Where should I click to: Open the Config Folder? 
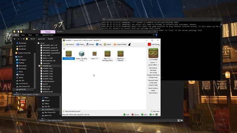(x=153, y=83)
